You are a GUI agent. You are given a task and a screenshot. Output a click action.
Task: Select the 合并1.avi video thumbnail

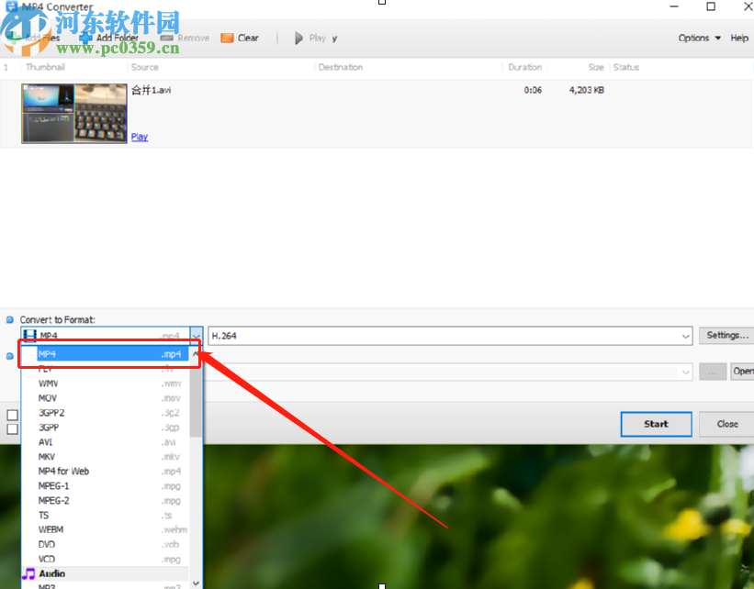(x=74, y=114)
